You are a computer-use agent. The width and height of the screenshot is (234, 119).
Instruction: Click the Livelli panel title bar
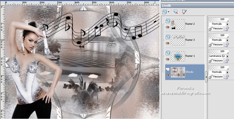click(x=198, y=6)
